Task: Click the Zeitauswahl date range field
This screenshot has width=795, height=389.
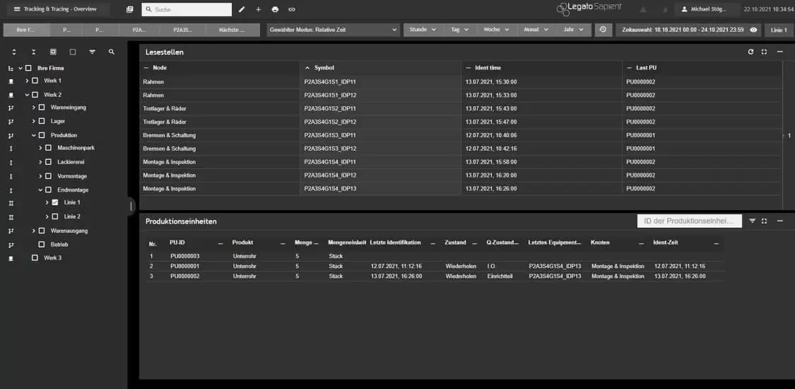Action: coord(688,30)
